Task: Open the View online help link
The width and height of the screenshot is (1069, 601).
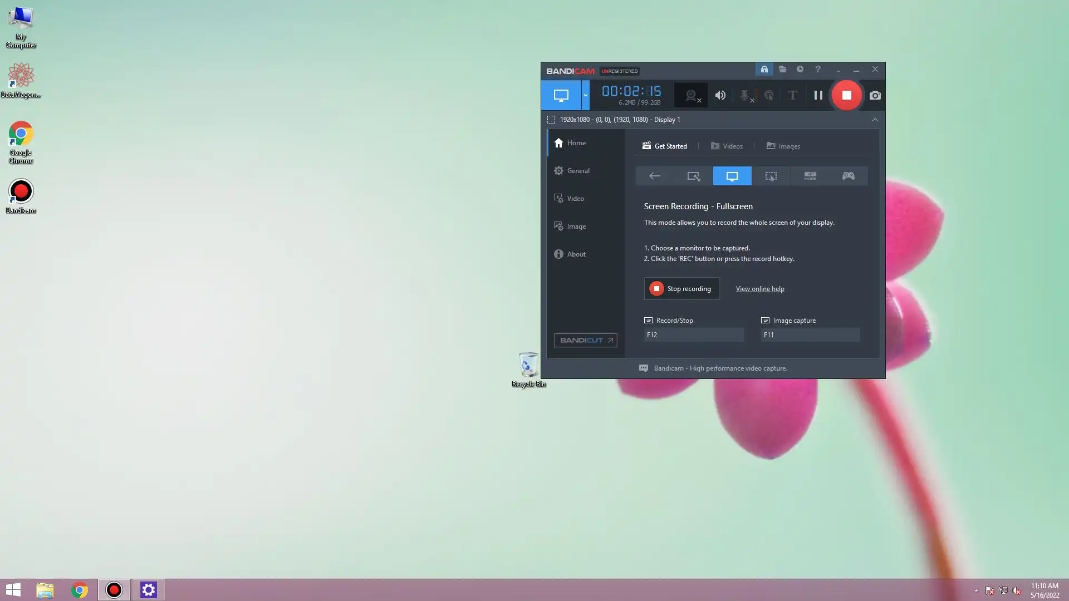Action: [759, 288]
